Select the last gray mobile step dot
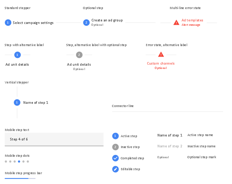Viewport: 232px width, 184px height. click(x=28, y=161)
